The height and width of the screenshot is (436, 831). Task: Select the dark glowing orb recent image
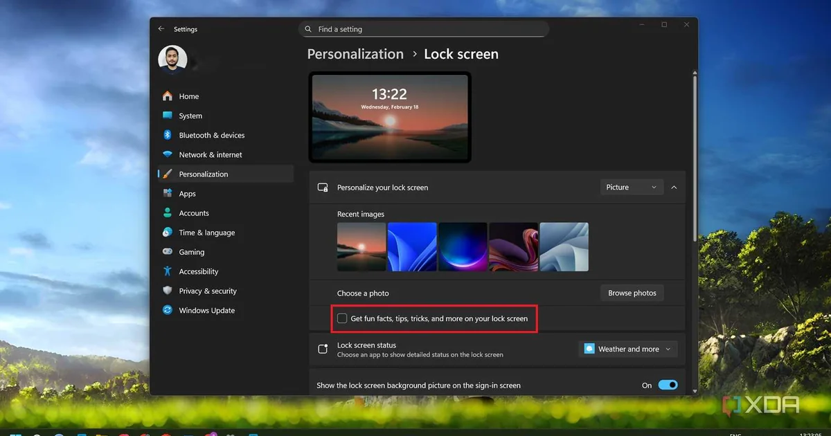point(463,247)
